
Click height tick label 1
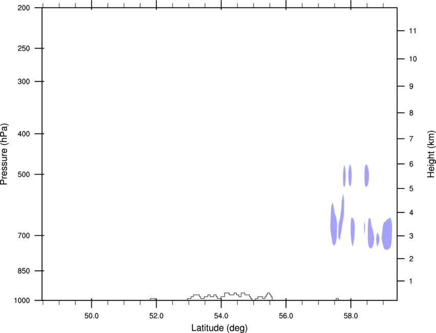411,281
